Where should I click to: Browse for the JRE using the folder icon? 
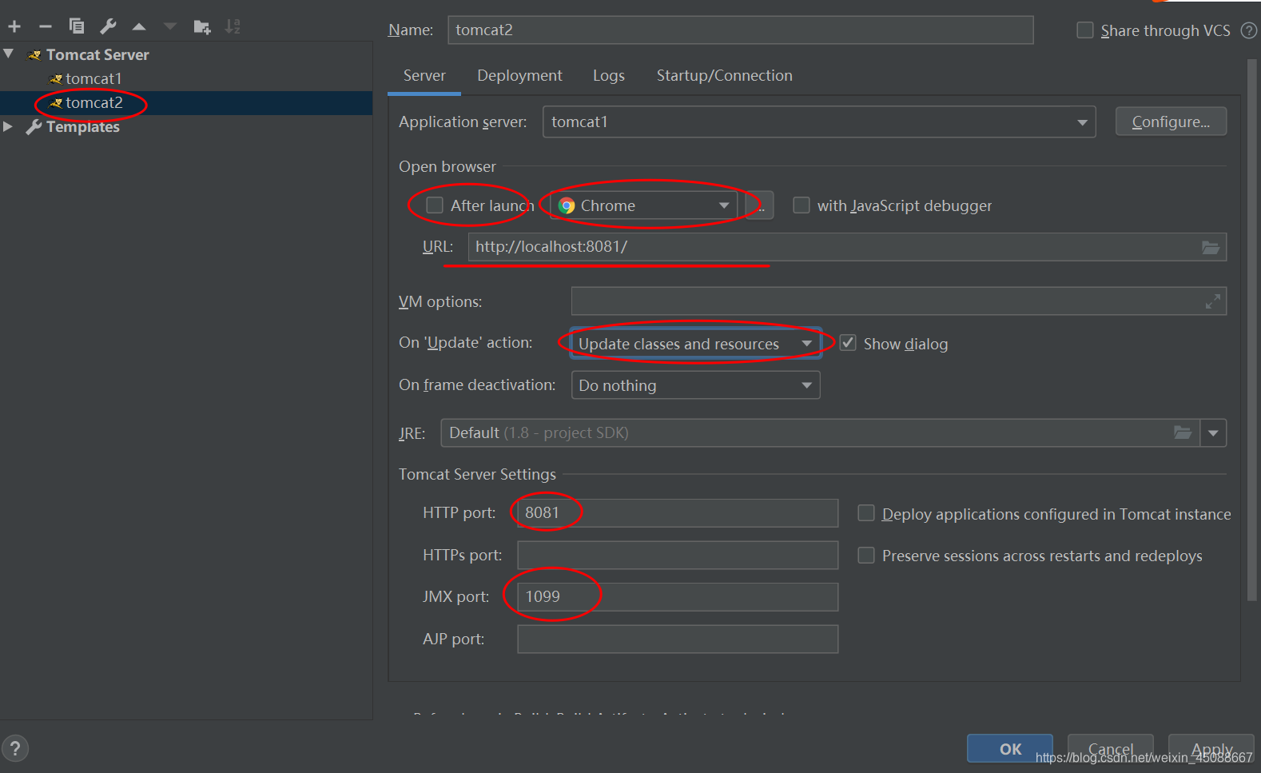click(1183, 432)
